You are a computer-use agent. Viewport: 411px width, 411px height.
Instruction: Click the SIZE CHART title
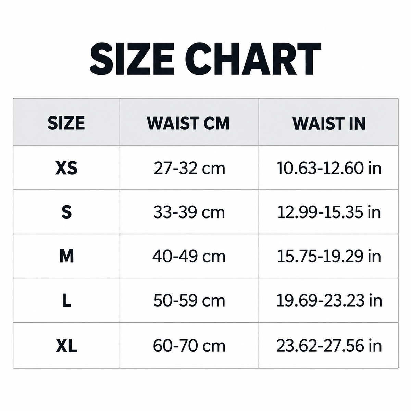point(205,59)
